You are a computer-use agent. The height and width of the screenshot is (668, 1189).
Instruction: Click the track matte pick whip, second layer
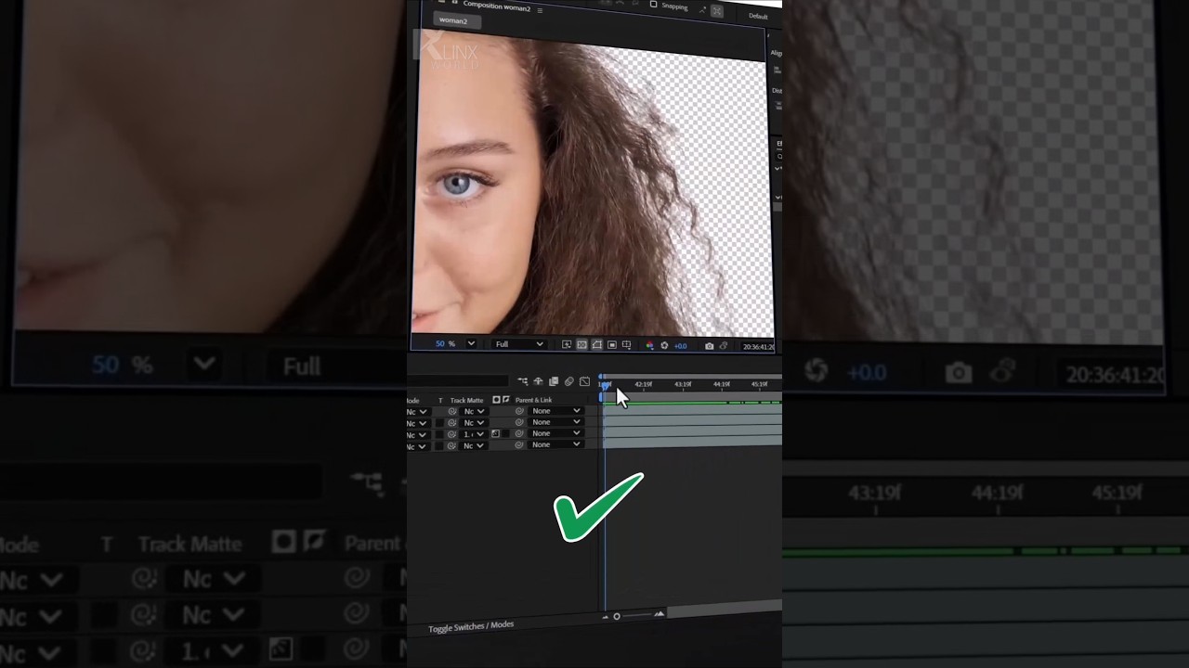pos(452,422)
